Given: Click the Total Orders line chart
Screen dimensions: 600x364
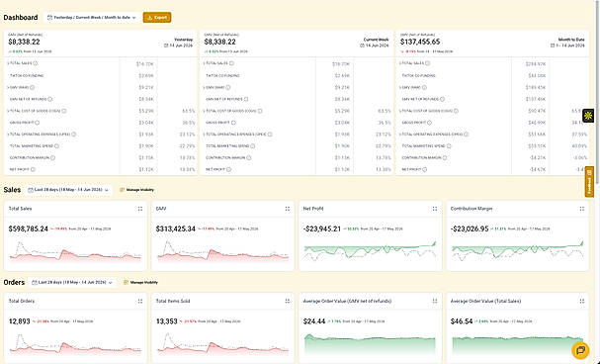Looking at the screenshot, I should (75, 344).
